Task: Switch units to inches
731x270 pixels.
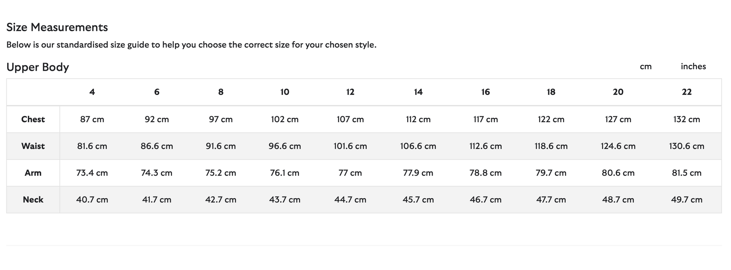Action: coord(693,67)
